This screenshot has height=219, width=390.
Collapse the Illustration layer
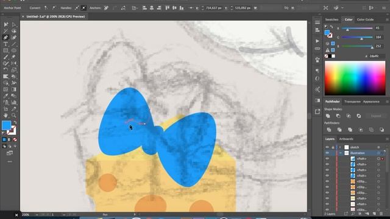340,153
